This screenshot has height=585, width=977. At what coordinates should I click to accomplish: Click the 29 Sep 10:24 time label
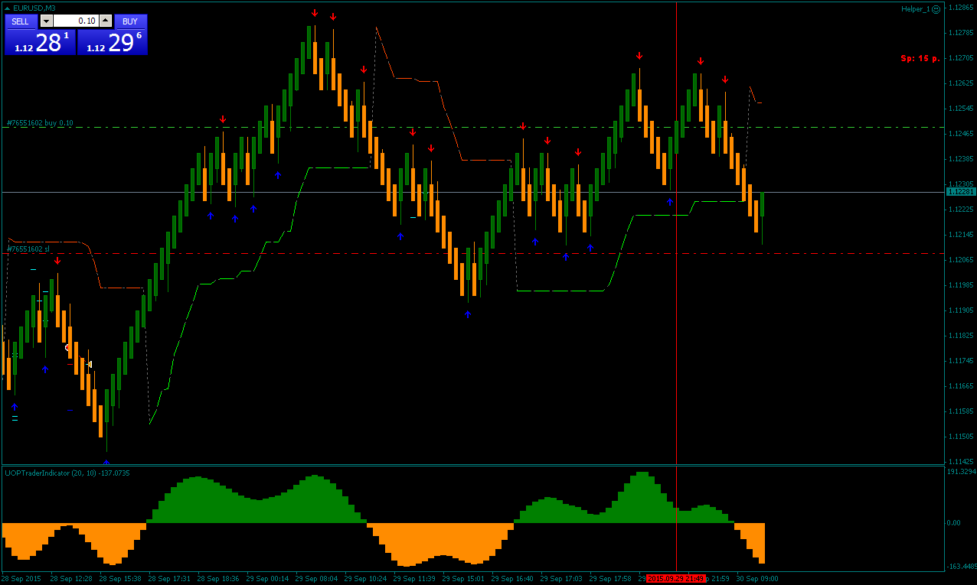coord(365,579)
